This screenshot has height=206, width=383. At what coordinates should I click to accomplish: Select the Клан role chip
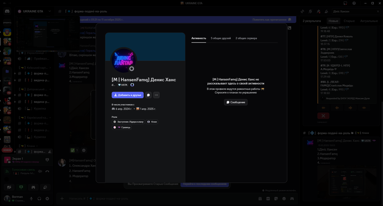(152, 122)
